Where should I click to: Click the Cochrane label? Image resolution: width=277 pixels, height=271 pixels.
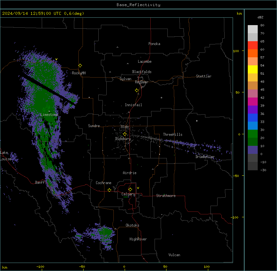coord(103,183)
